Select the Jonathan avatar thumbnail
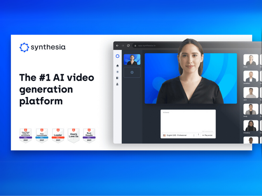The image size is (262, 196). coord(251,76)
